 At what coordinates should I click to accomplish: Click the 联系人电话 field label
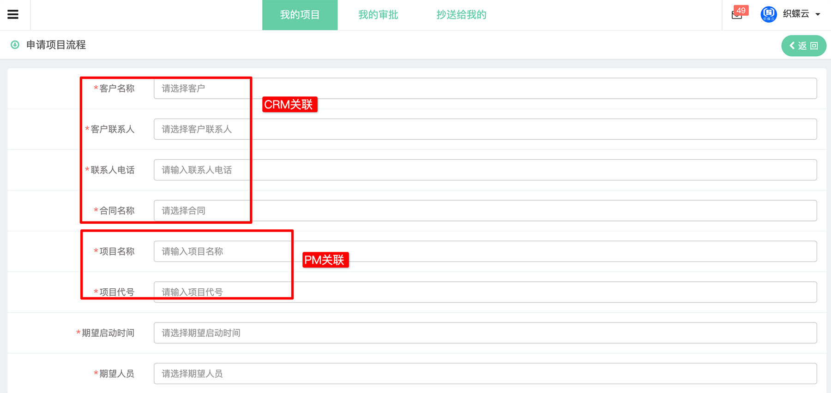click(113, 170)
